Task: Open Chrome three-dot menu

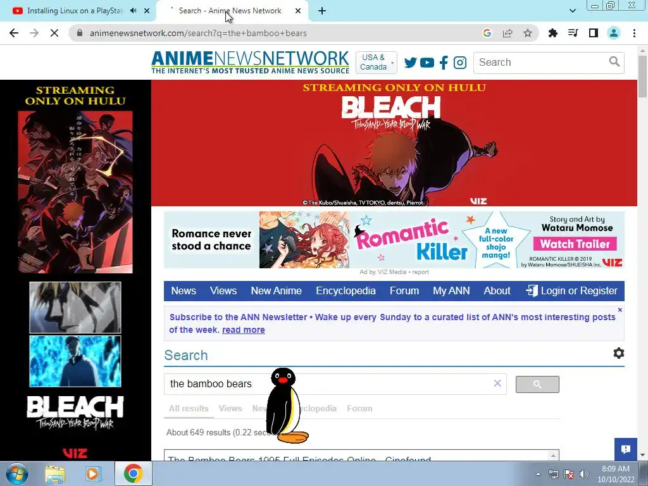Action: [x=634, y=33]
